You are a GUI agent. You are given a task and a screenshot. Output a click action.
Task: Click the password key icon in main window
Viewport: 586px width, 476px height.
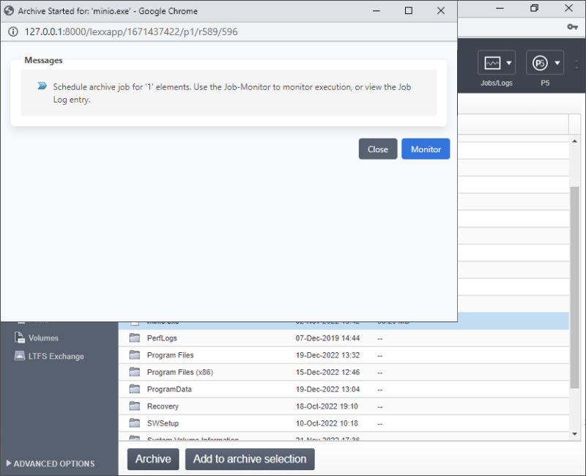point(573,26)
